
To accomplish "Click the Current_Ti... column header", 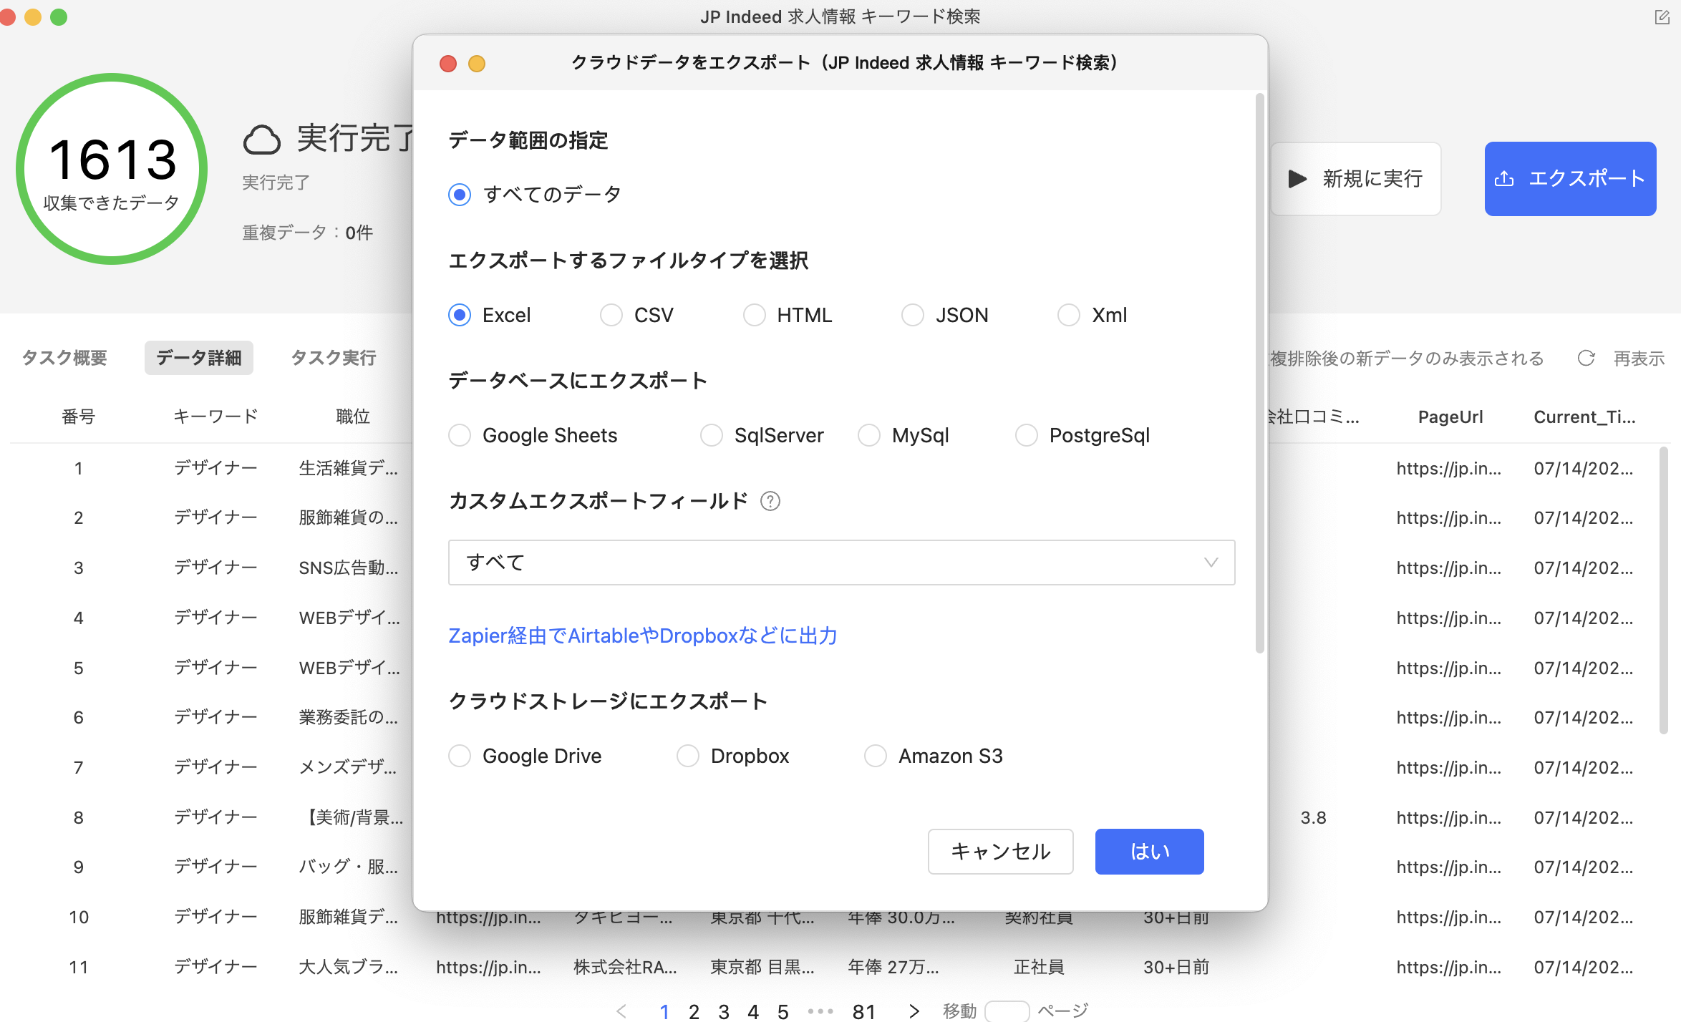I will (1584, 417).
